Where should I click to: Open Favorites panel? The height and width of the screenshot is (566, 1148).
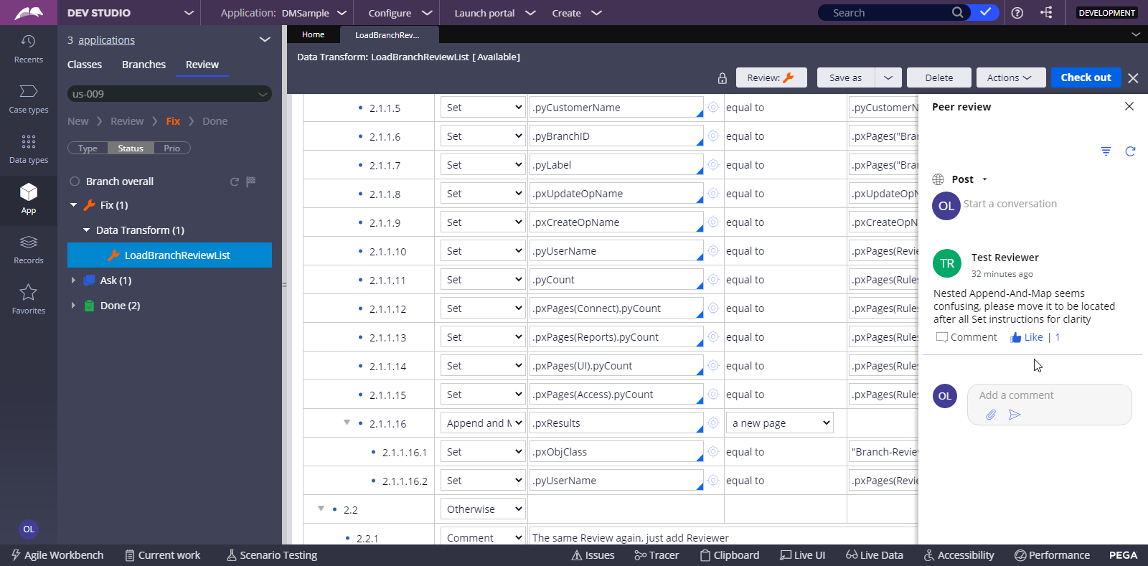[x=28, y=300]
